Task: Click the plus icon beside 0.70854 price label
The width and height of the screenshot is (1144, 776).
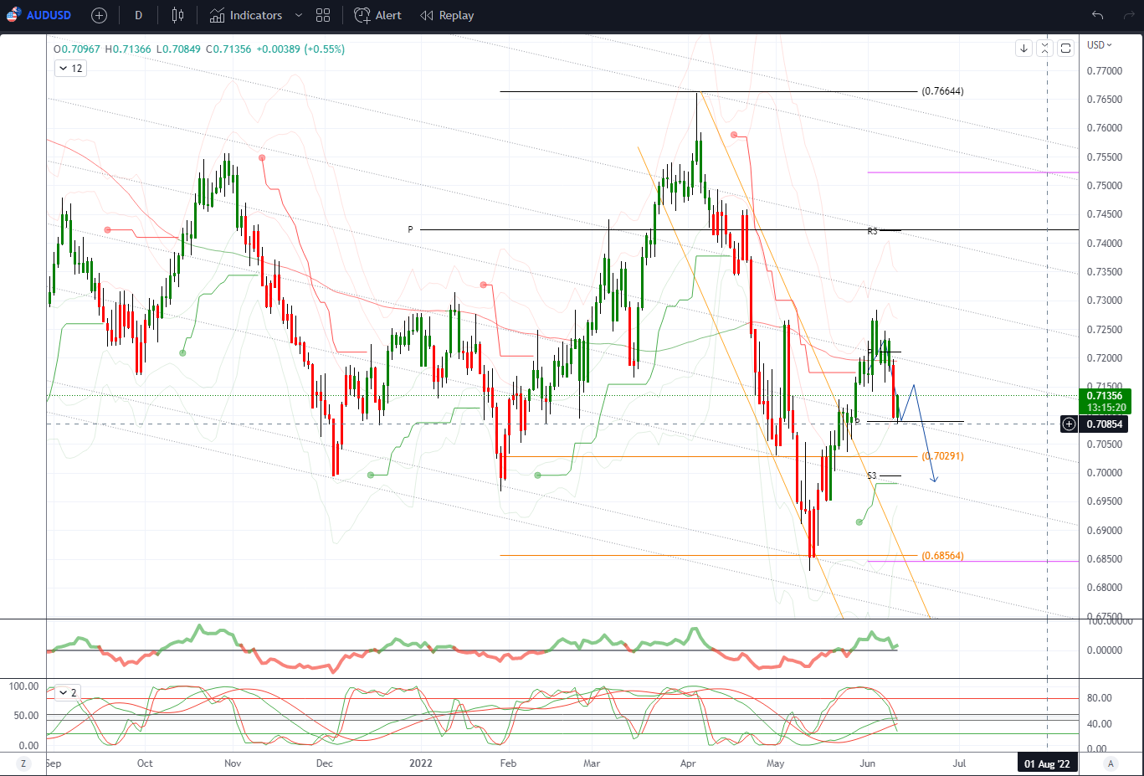Action: [1069, 424]
